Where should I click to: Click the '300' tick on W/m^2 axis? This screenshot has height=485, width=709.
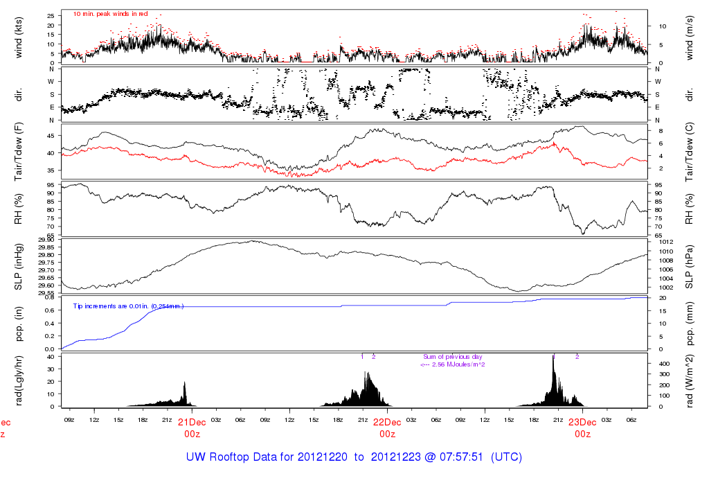click(x=664, y=374)
